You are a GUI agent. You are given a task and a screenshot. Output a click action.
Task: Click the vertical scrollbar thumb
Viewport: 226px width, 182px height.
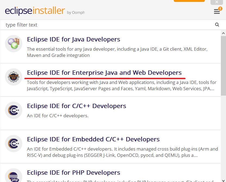pyautogui.click(x=223, y=66)
